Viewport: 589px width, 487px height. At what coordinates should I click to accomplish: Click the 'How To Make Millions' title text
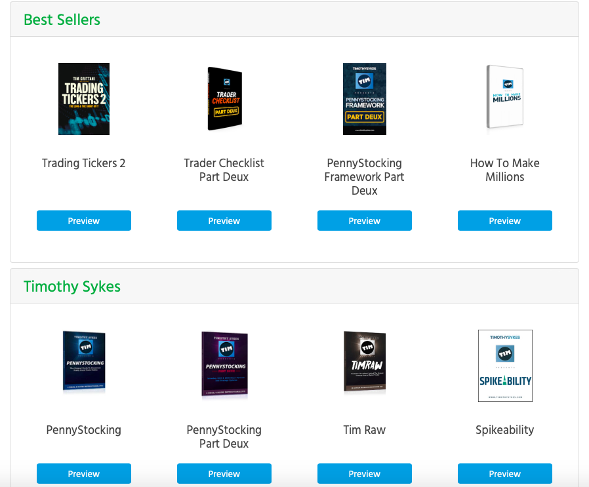click(505, 170)
